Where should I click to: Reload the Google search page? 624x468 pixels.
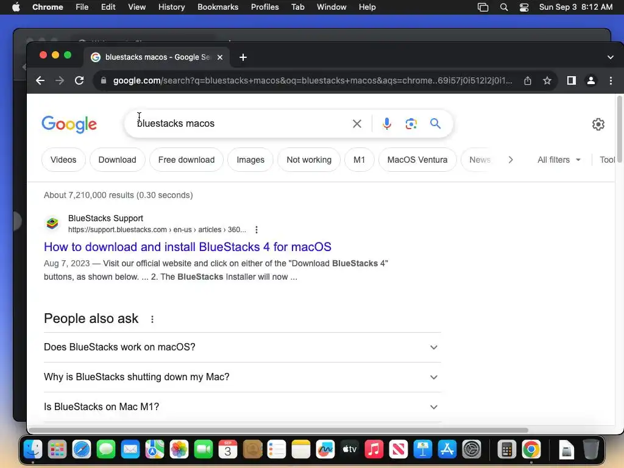pos(79,81)
